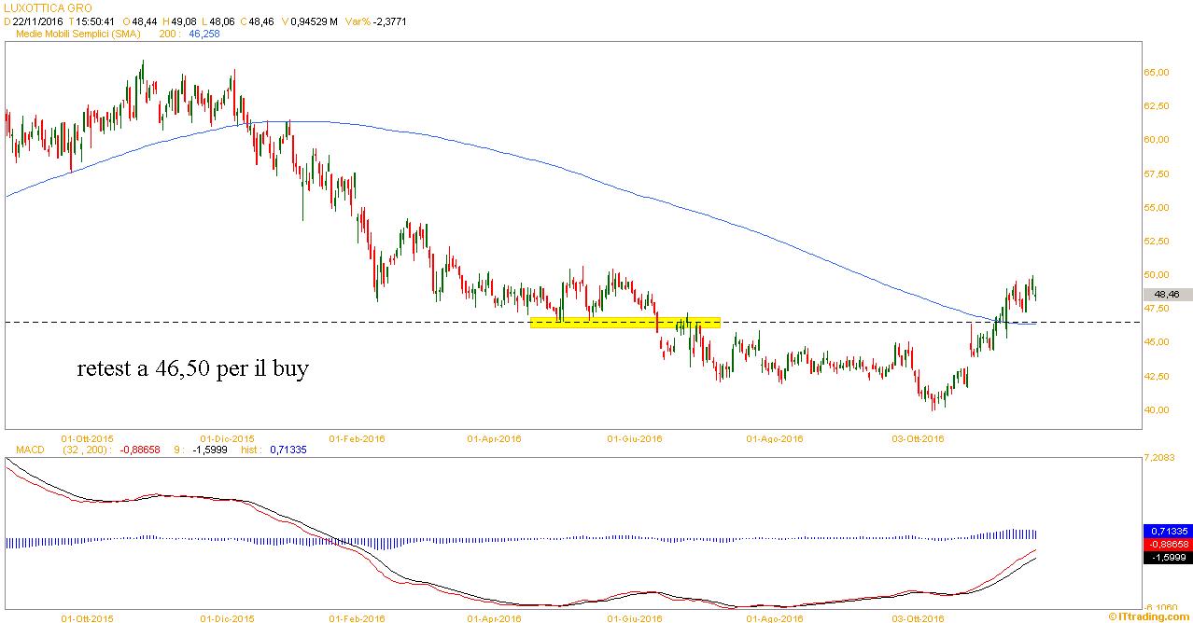Open the ITtrading.com watermark link

tap(1149, 616)
